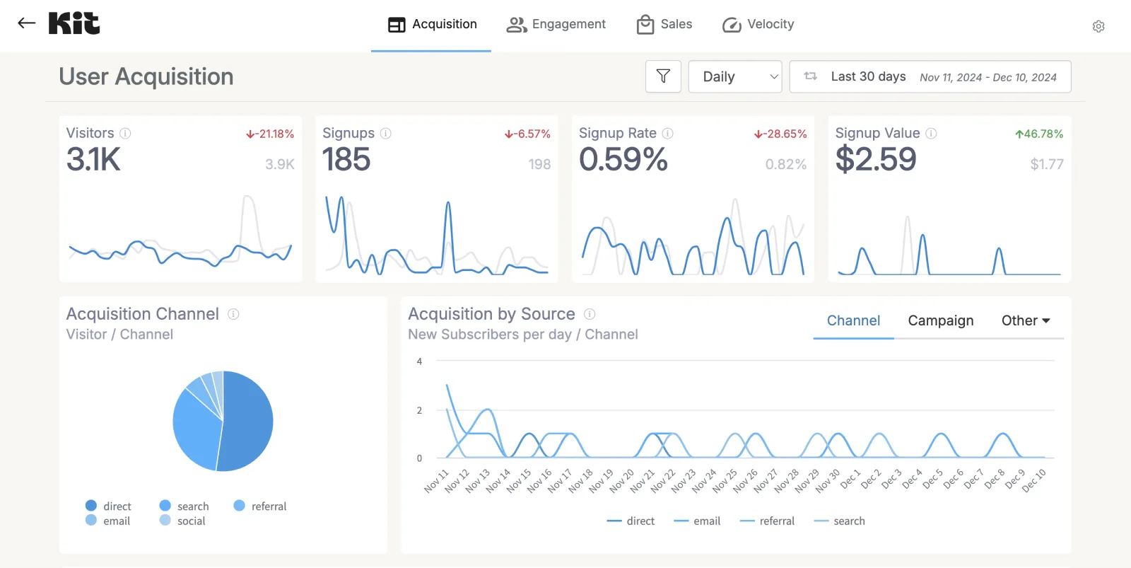
Task: Click the filter funnel icon
Action: (x=663, y=76)
